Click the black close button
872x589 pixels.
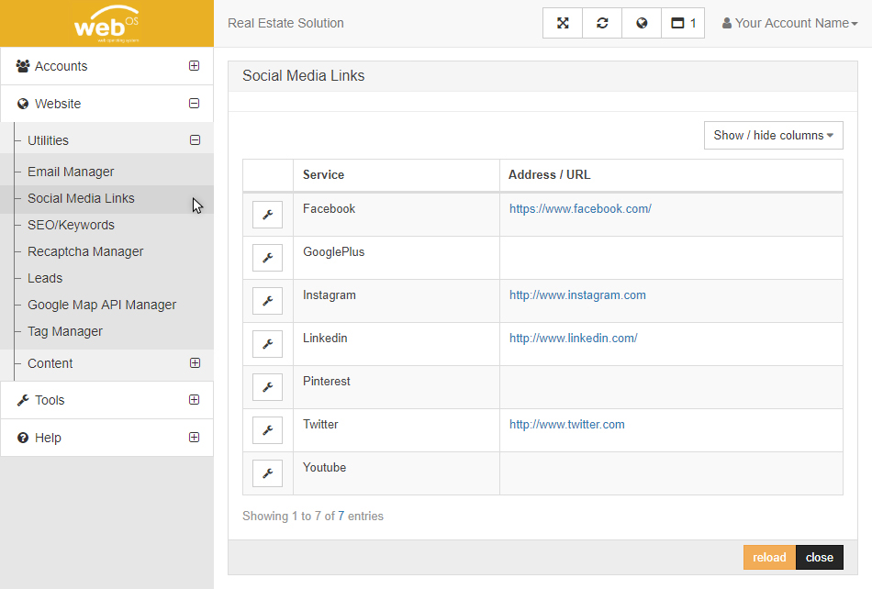(x=820, y=557)
